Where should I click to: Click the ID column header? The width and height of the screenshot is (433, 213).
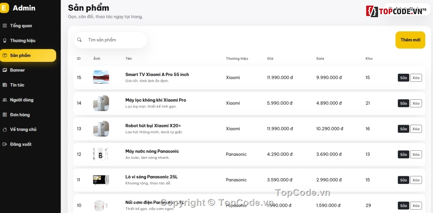coord(79,59)
